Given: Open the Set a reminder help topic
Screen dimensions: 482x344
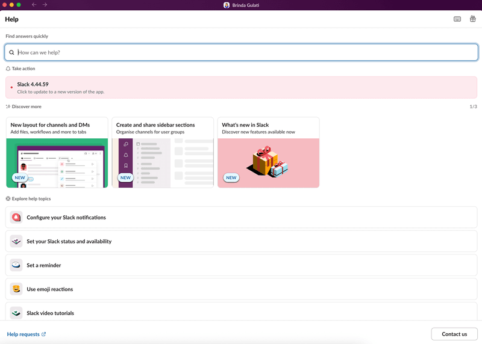Looking at the screenshot, I should click(242, 265).
